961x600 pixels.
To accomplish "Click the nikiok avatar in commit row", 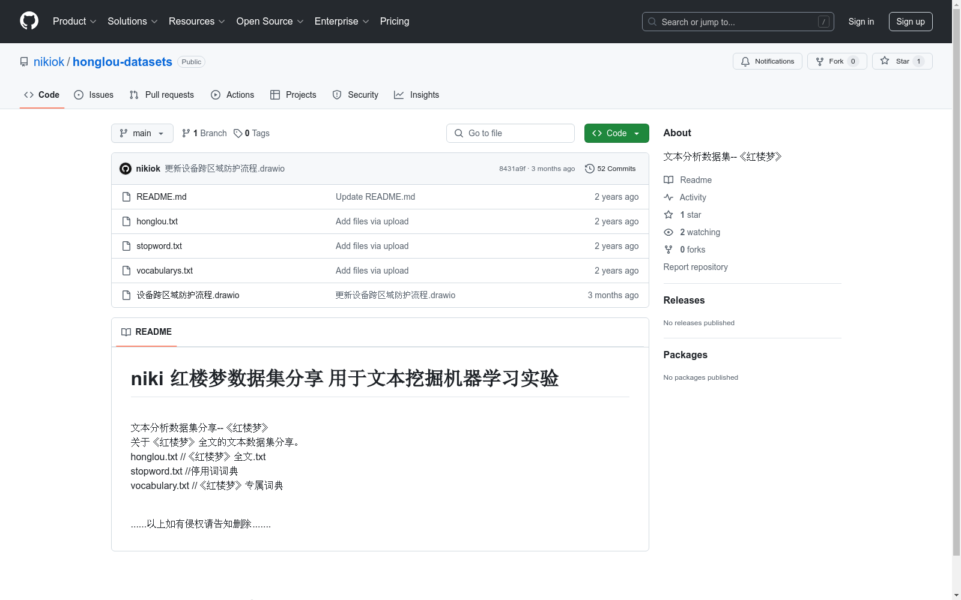I will 126,169.
